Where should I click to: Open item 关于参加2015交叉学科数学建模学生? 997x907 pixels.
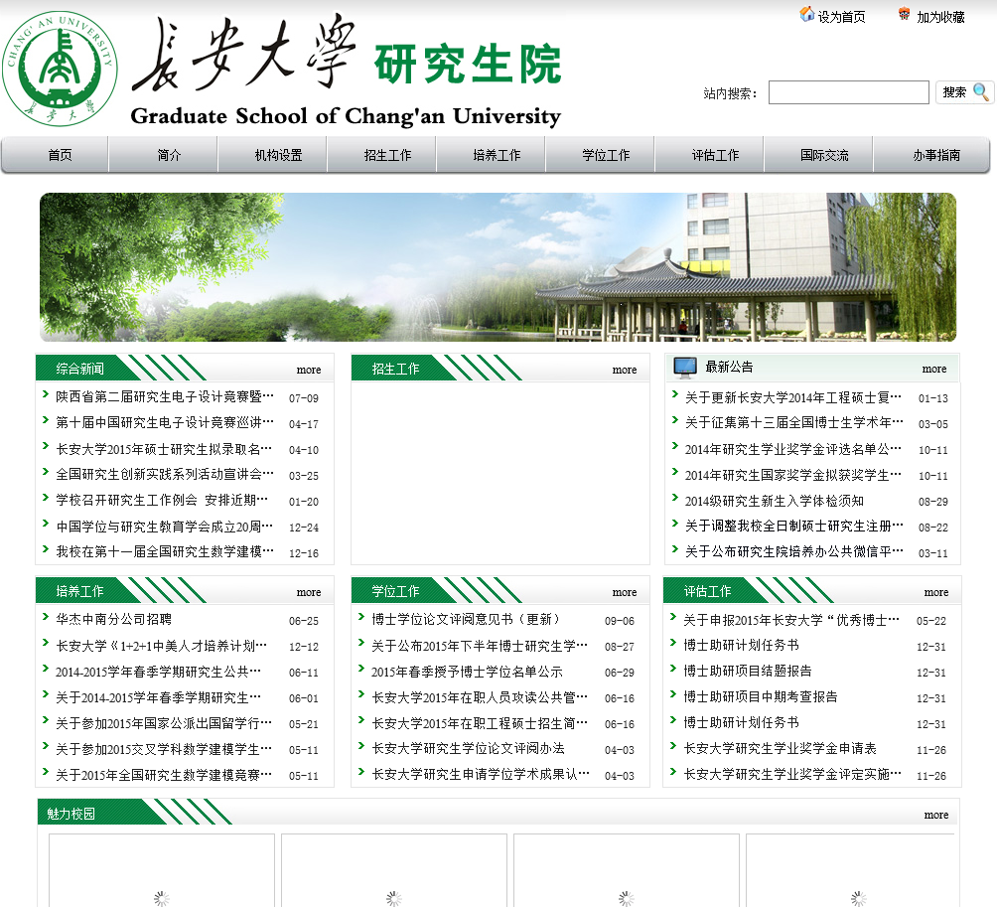164,749
